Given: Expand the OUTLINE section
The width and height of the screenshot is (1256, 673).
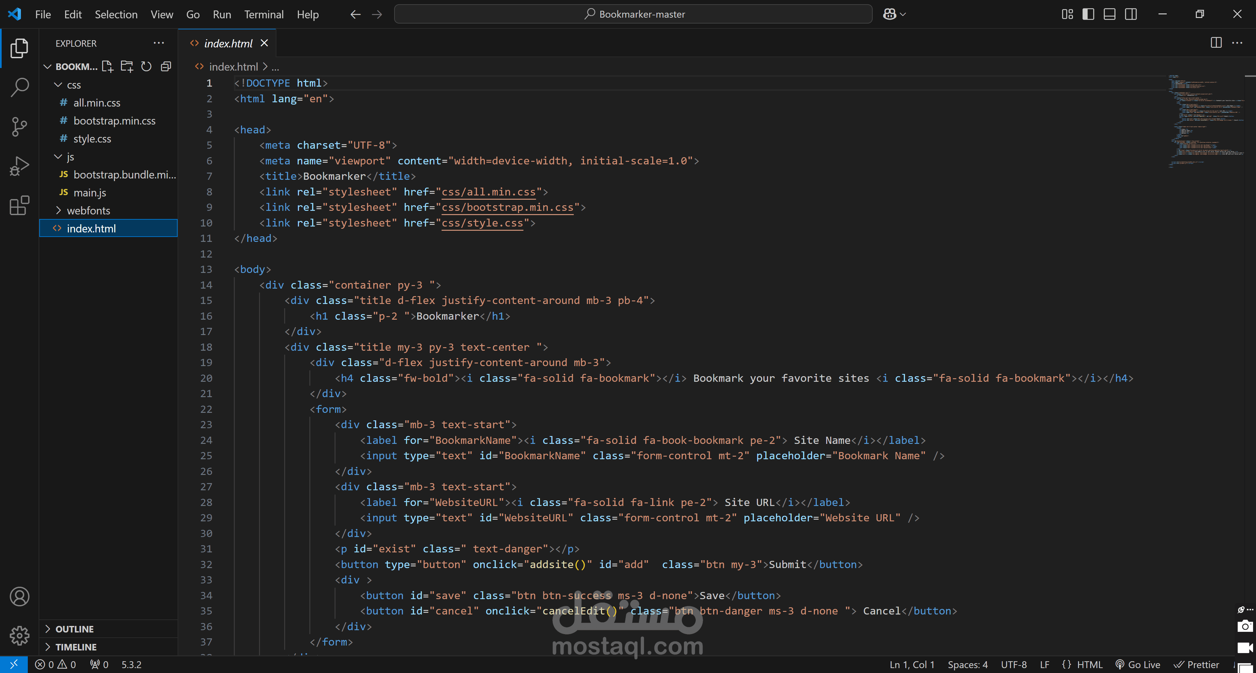Looking at the screenshot, I should (x=74, y=629).
